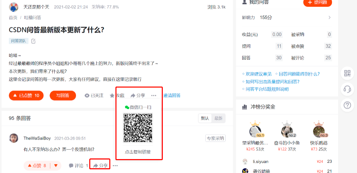Click the 浏览 3.1k view count
Image resolution: width=357 pixels, height=173 pixels.
(x=216, y=7)
